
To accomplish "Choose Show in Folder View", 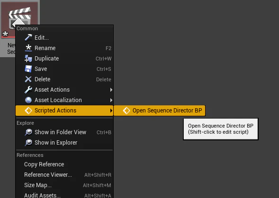I will point(64,132).
